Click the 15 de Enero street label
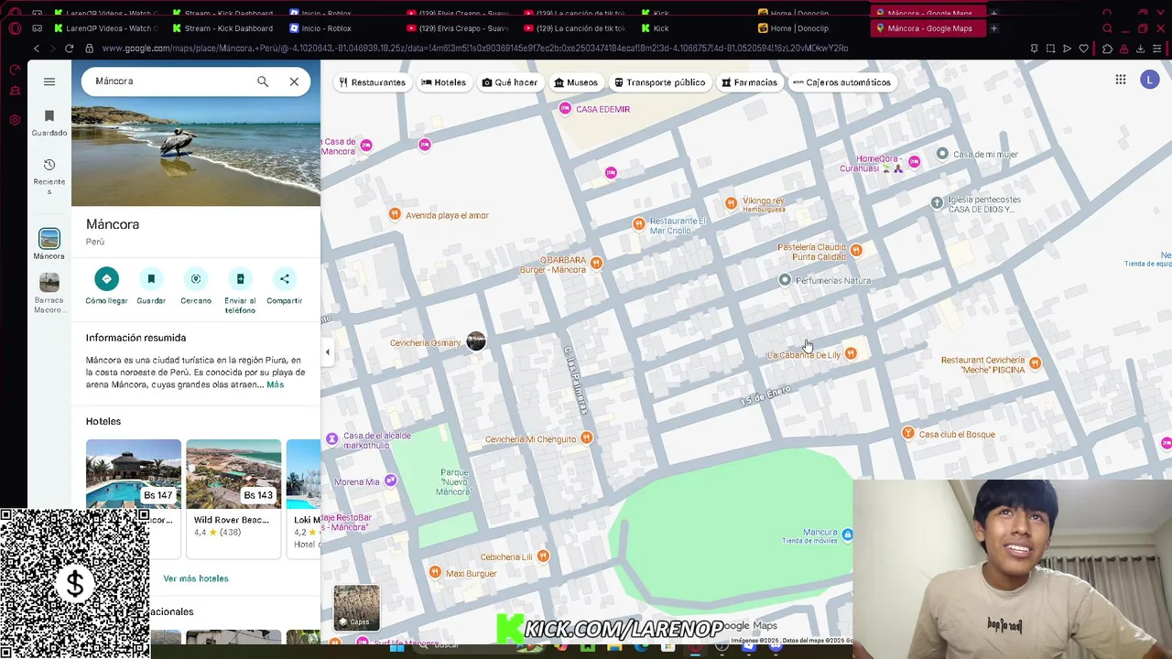Viewport: 1172px width, 659px height. click(x=765, y=396)
